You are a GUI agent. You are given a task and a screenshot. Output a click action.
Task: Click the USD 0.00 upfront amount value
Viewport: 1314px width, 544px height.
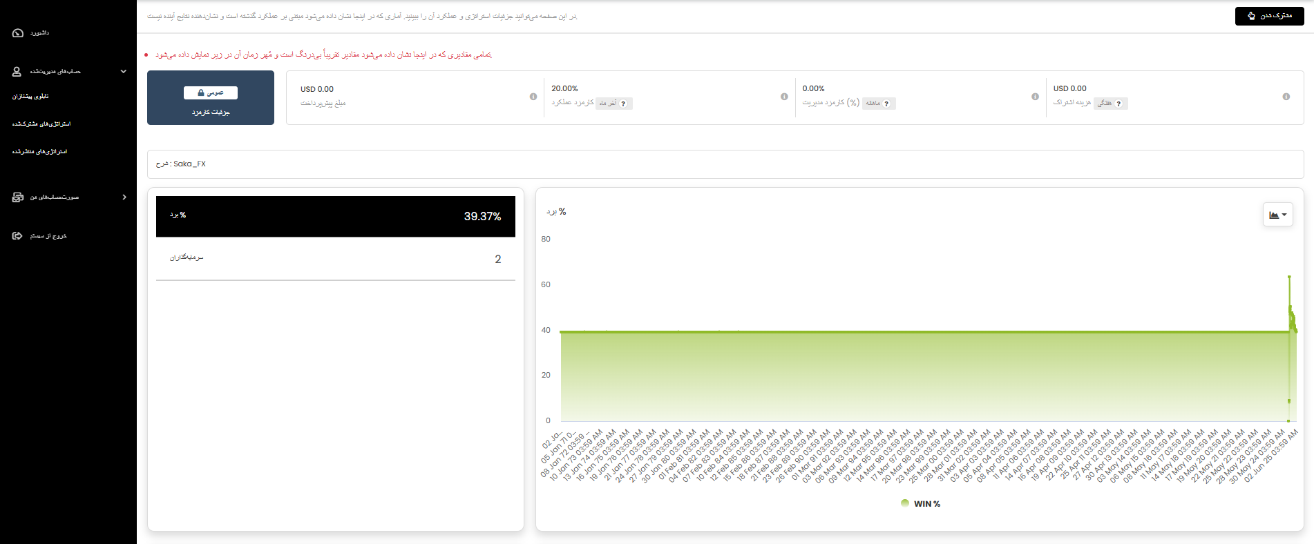317,89
